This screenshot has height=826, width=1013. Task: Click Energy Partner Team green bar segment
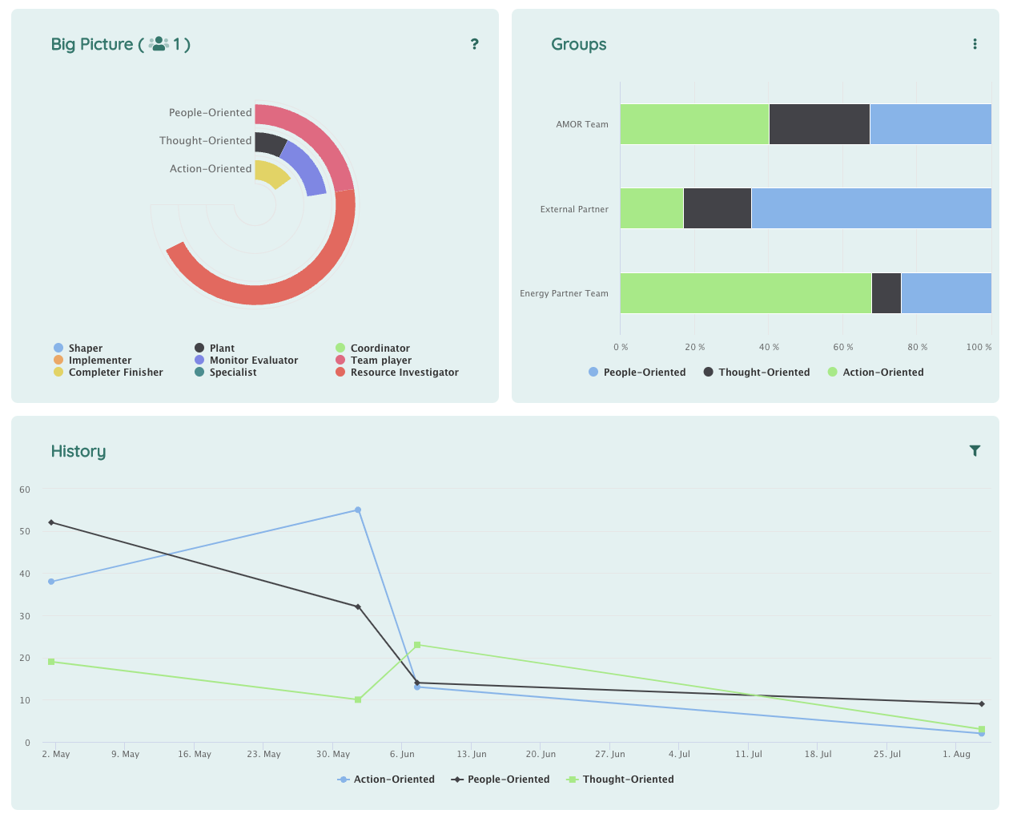pos(746,293)
